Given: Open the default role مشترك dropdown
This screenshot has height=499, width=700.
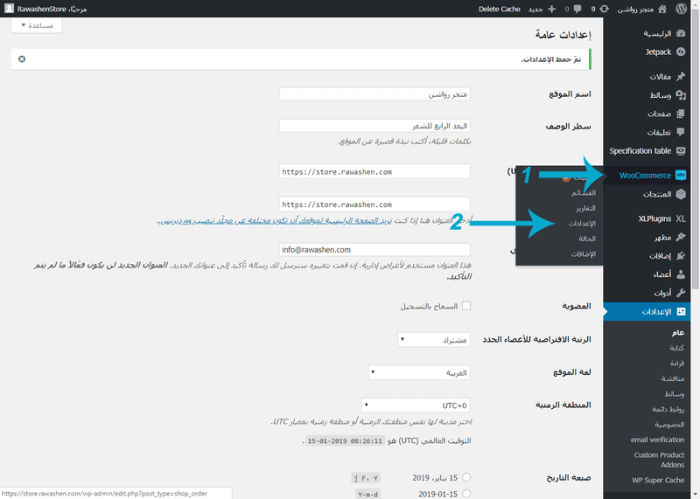Looking at the screenshot, I should click(x=434, y=340).
